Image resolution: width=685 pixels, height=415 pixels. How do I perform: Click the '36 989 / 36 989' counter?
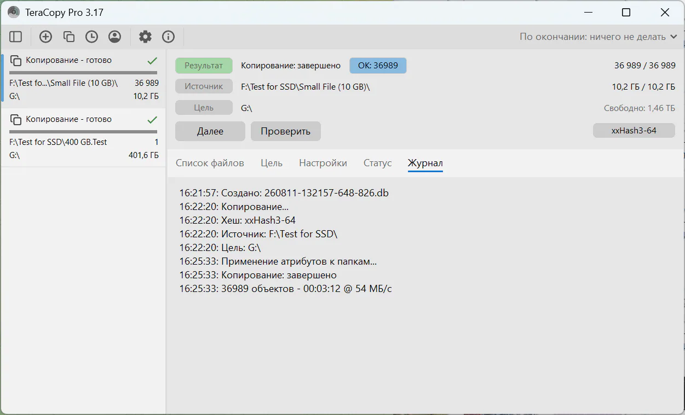tap(645, 66)
